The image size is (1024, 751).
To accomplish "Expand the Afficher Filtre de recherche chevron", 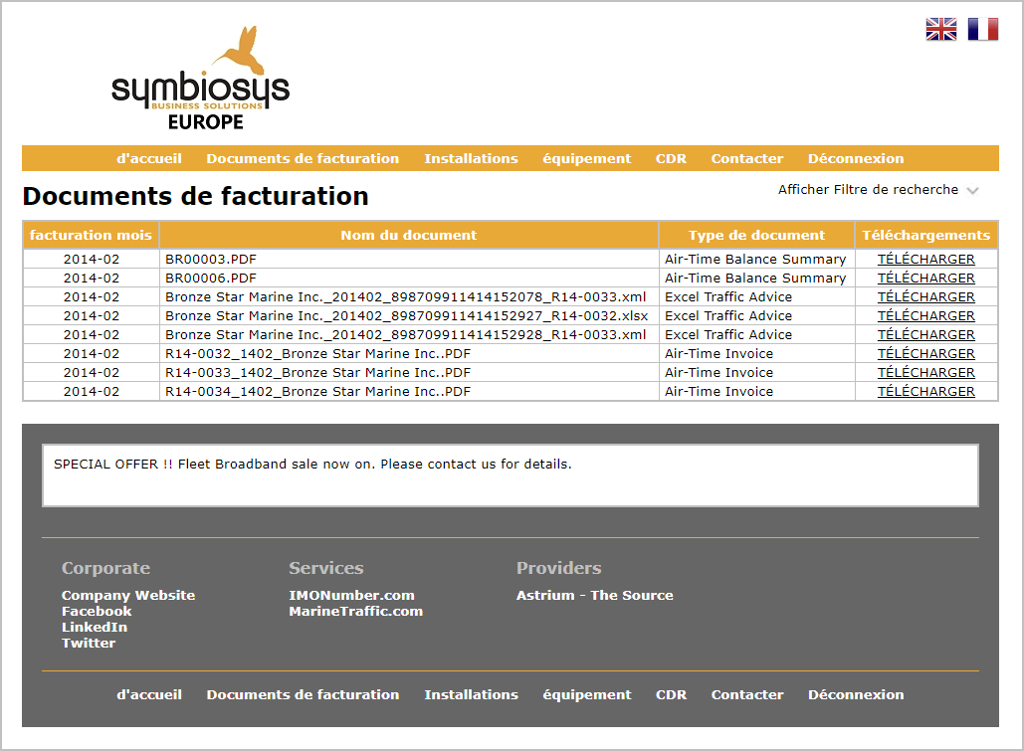I will pyautogui.click(x=972, y=190).
